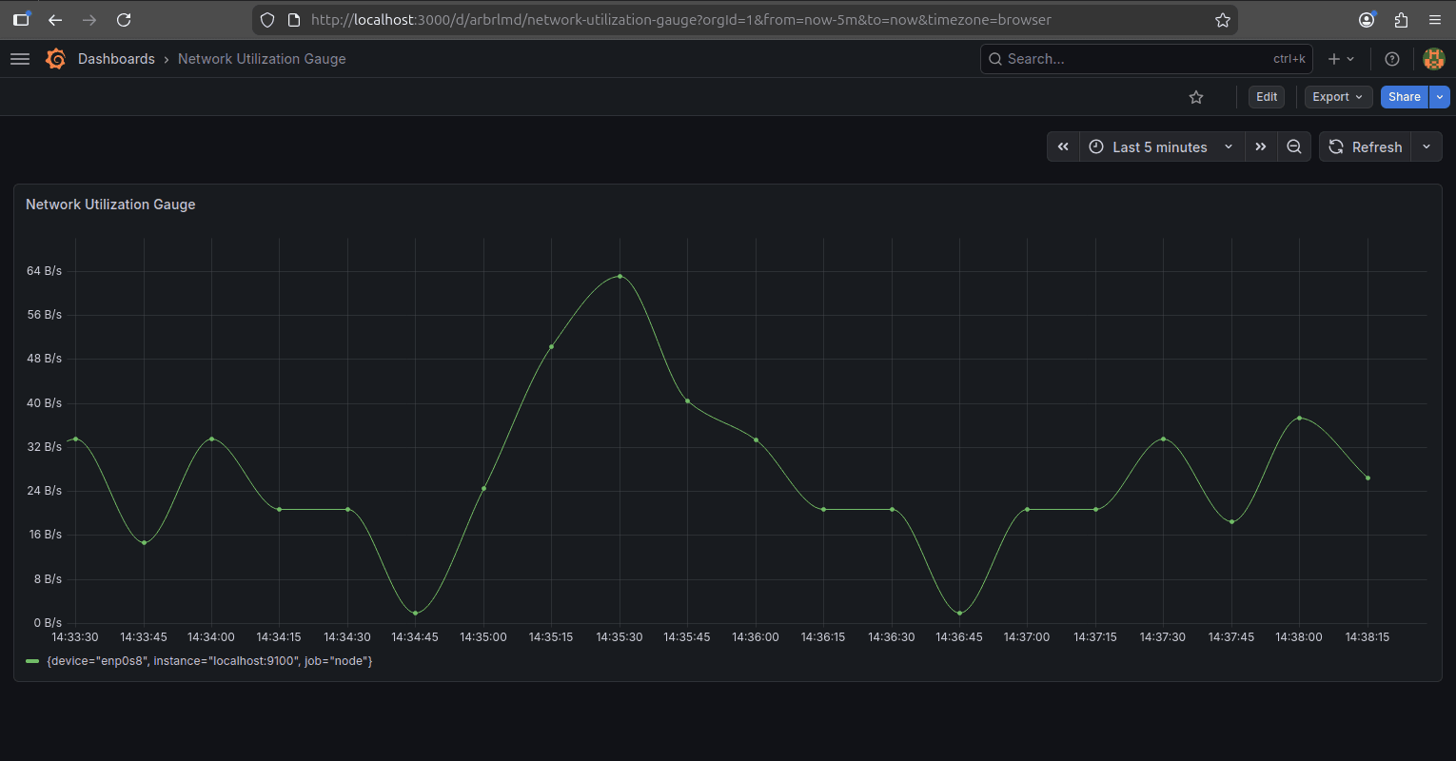This screenshot has width=1456, height=761.
Task: Click the Network Utilization Gauge breadcrumb
Action: click(x=262, y=59)
